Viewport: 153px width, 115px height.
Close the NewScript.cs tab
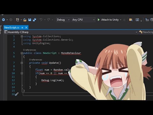(x=26, y=27)
